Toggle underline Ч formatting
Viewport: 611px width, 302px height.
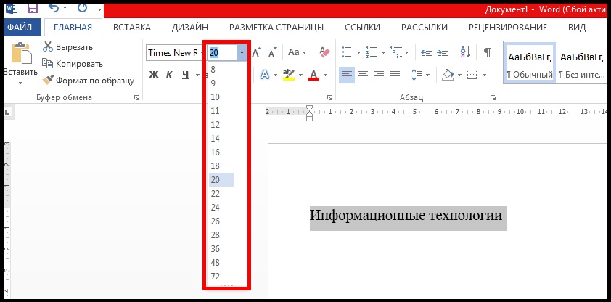186,75
